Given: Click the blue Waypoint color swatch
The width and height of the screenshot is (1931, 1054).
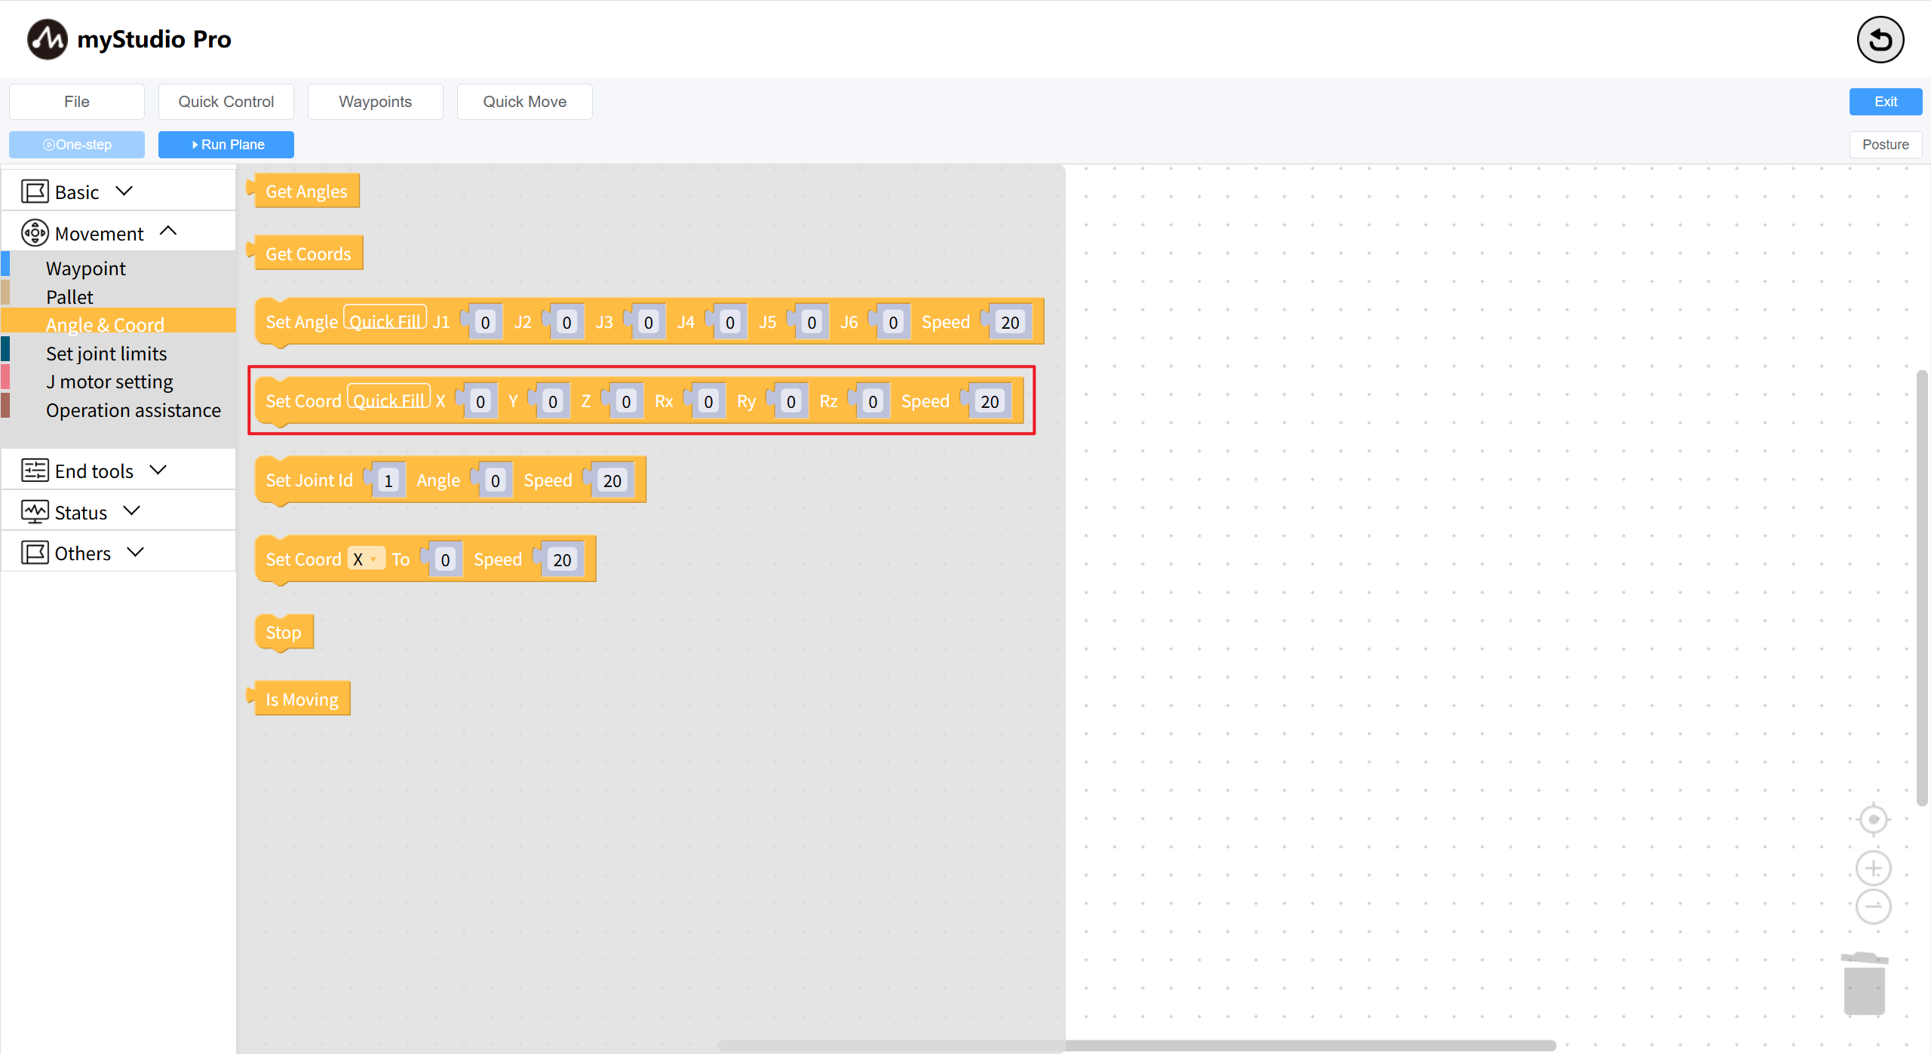Looking at the screenshot, I should point(5,264).
